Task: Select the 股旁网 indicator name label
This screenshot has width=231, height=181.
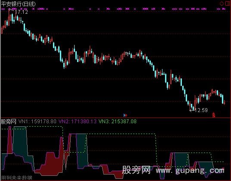Action: 8,122
